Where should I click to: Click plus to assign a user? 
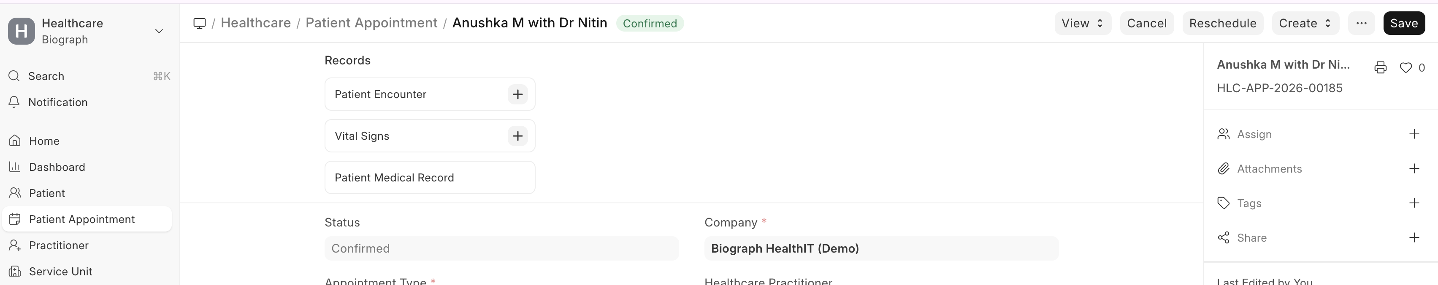1414,134
